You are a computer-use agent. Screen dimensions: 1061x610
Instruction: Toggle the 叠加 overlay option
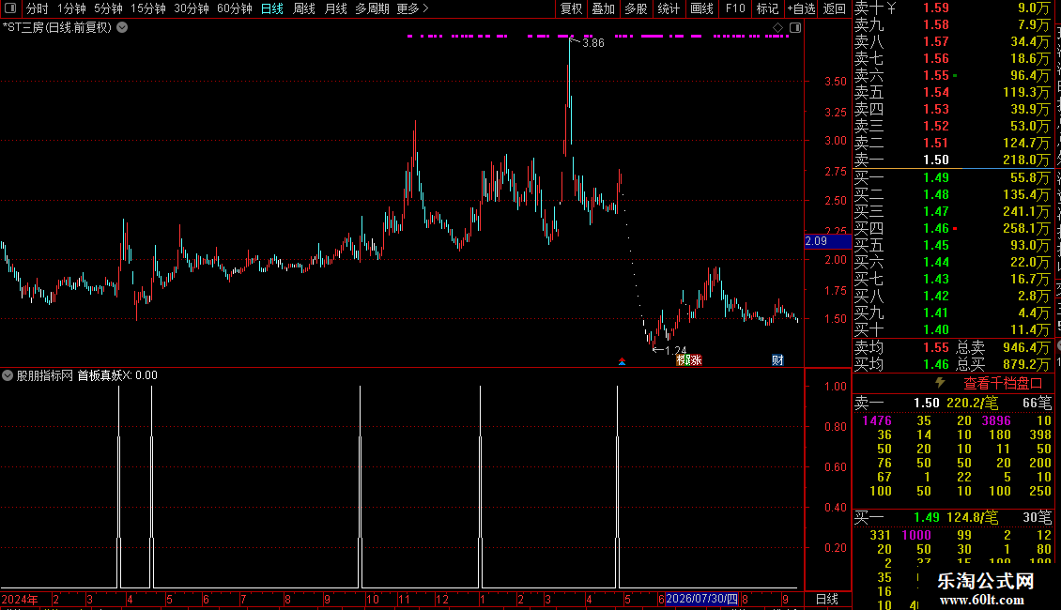click(604, 8)
